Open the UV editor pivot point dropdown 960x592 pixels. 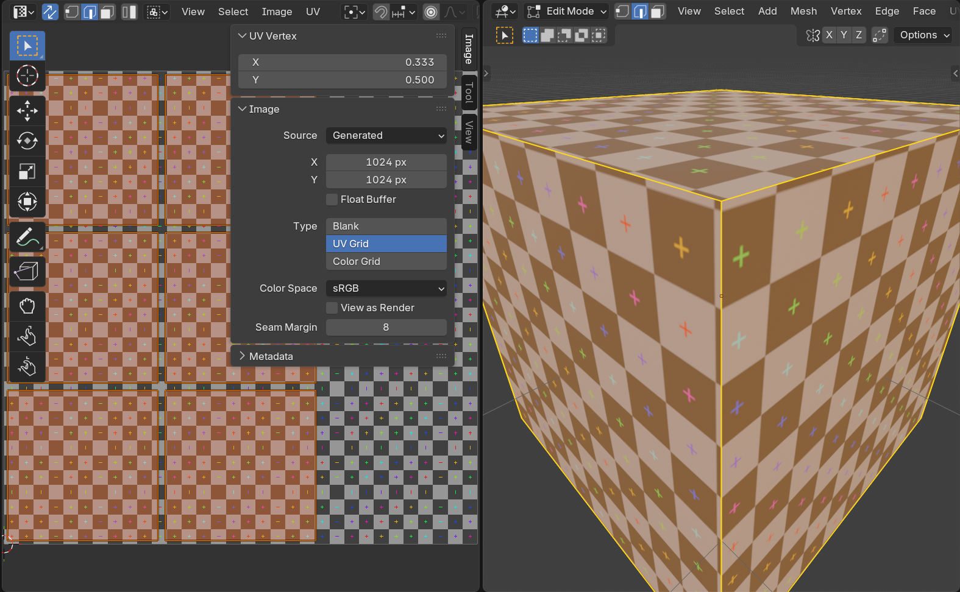pos(354,12)
